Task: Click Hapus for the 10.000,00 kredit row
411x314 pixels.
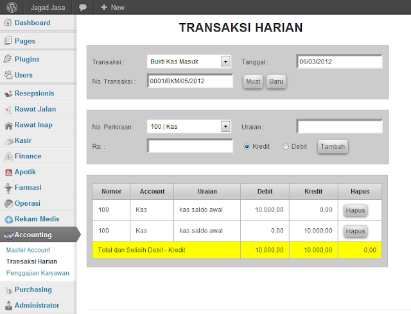Action: [355, 231]
